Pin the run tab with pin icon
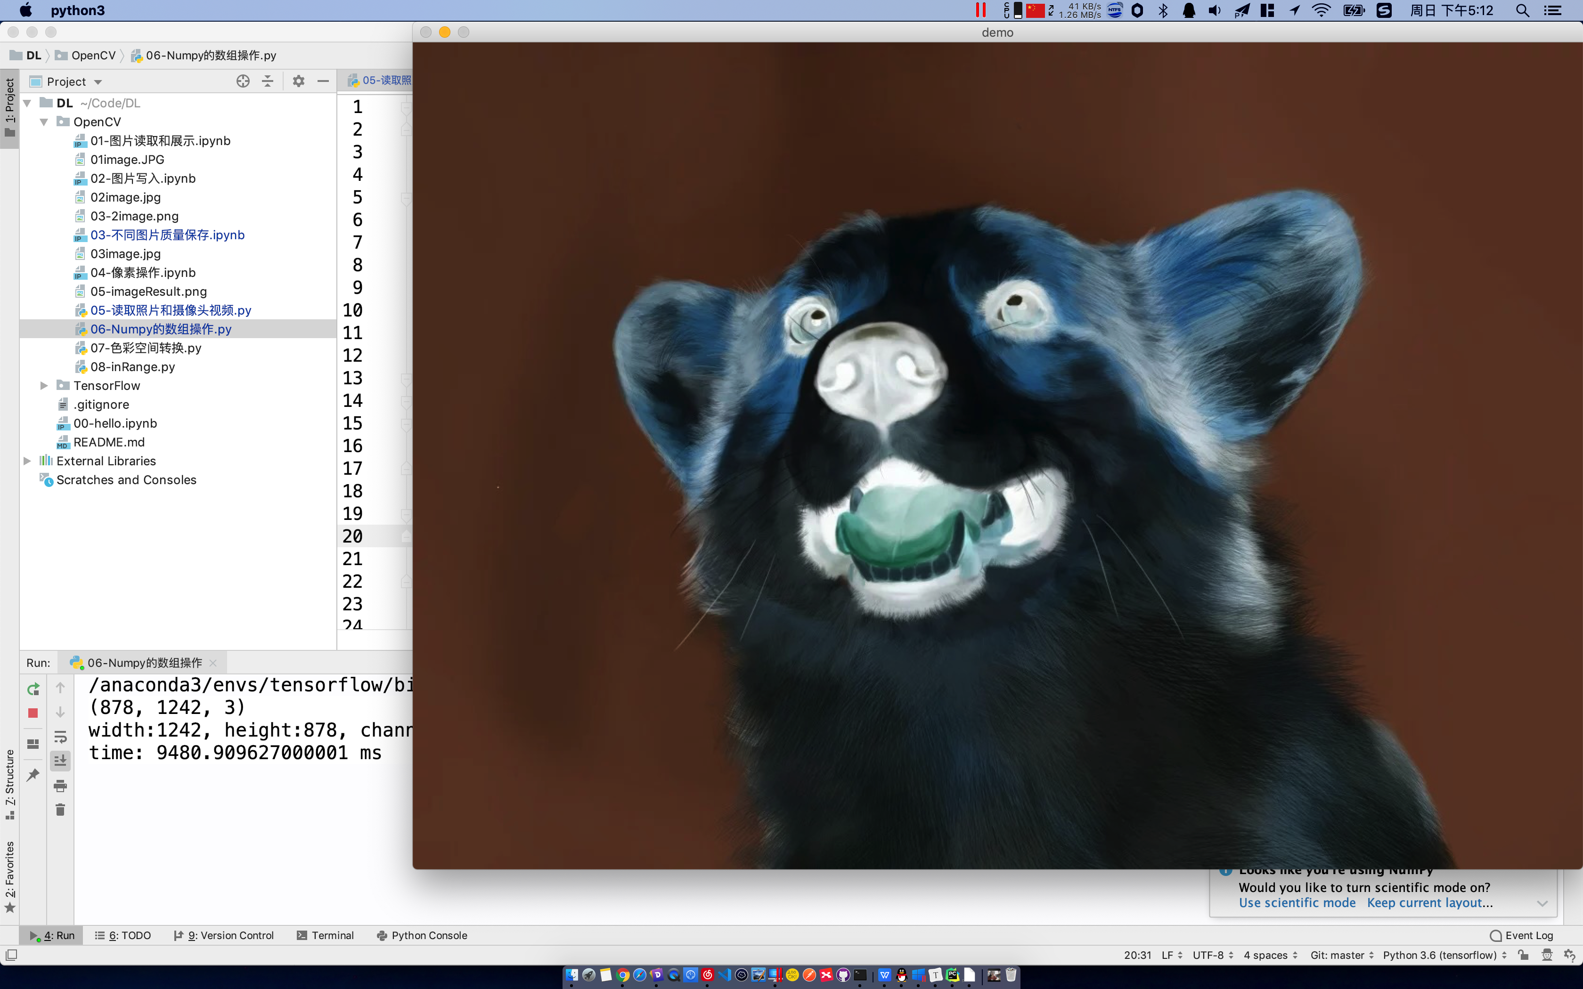 [33, 775]
